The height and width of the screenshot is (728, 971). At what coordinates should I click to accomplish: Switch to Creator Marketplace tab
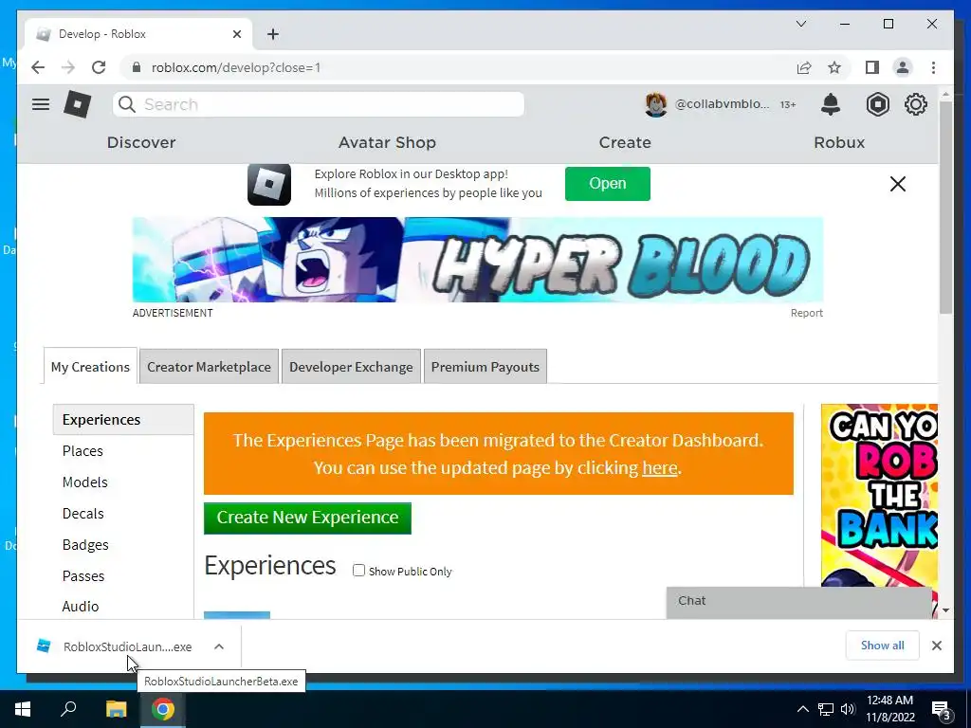click(209, 367)
